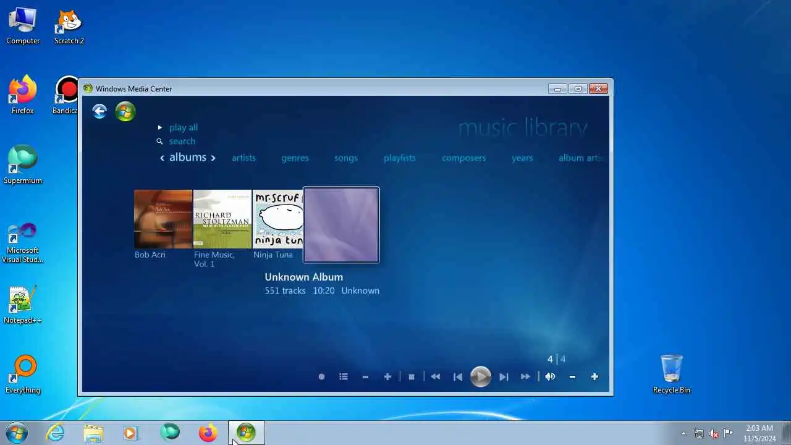Click channel up plus button near stop
The width and height of the screenshot is (791, 445).
[x=387, y=376]
